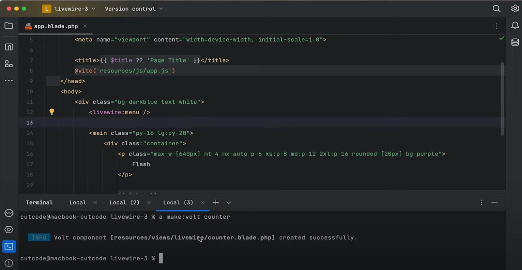522x270 pixels.
Task: Open the Notifications bell
Action: point(515,26)
